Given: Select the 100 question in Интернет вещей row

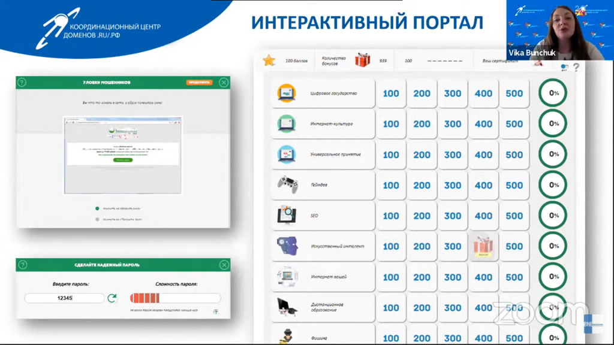Looking at the screenshot, I should tap(391, 277).
